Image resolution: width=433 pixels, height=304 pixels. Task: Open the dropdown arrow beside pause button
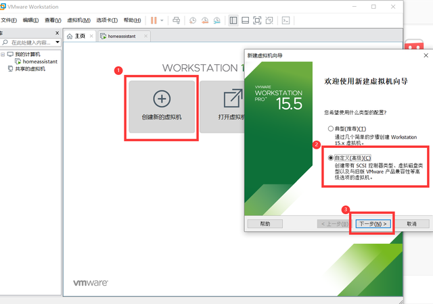(162, 20)
